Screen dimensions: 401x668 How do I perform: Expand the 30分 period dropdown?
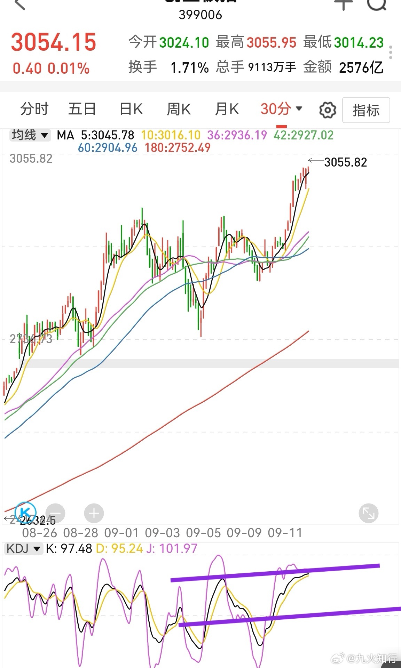[x=281, y=109]
